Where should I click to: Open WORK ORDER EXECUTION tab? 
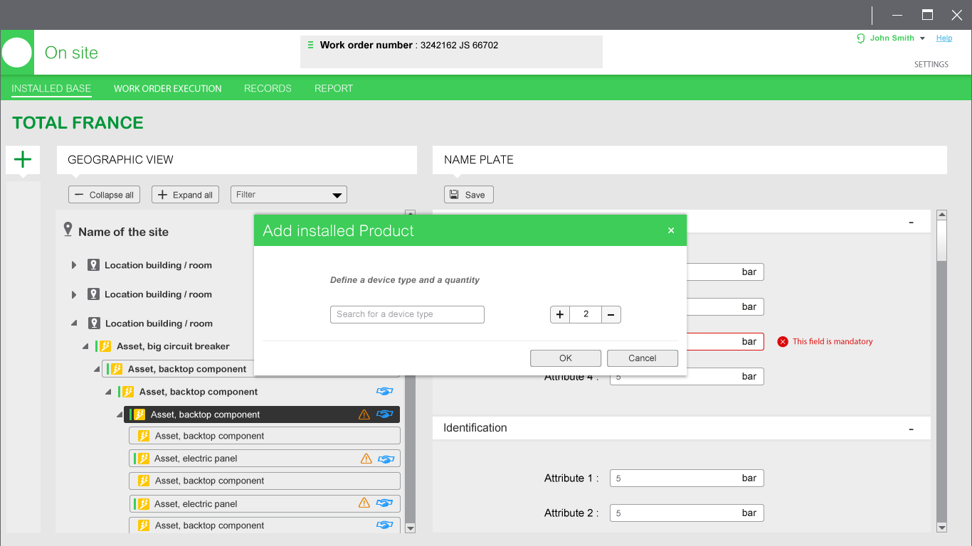click(168, 89)
